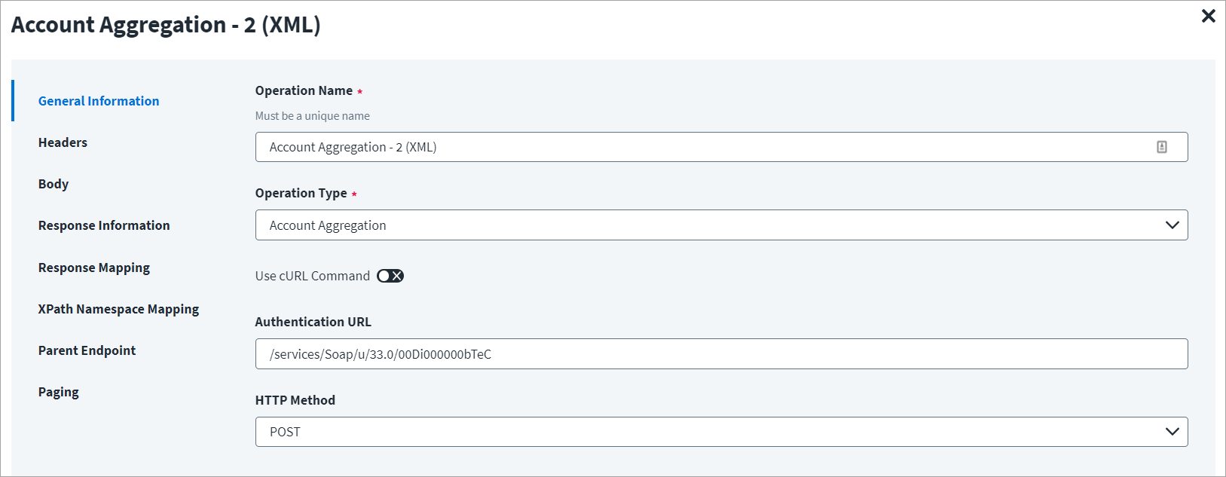Navigate to the Parent Endpoint tab
Viewport: 1226px width, 477px height.
click(87, 350)
